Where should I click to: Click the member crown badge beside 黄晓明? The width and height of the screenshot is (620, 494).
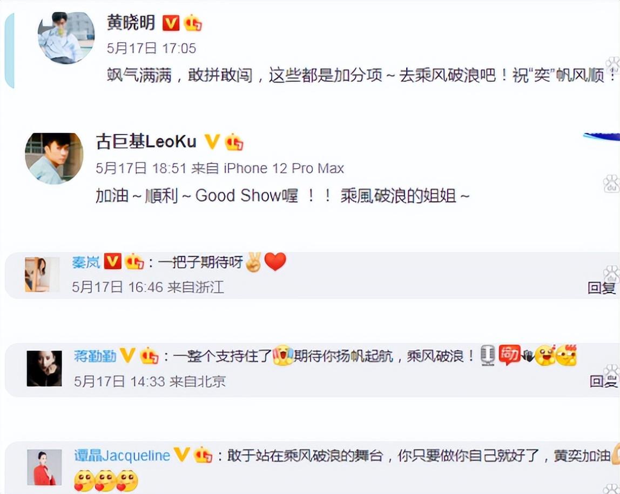[193, 23]
